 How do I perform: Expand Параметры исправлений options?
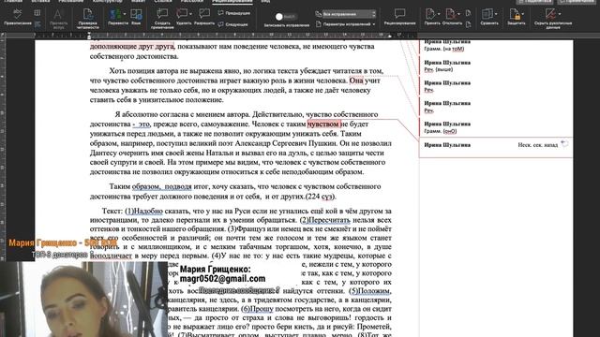point(346,24)
